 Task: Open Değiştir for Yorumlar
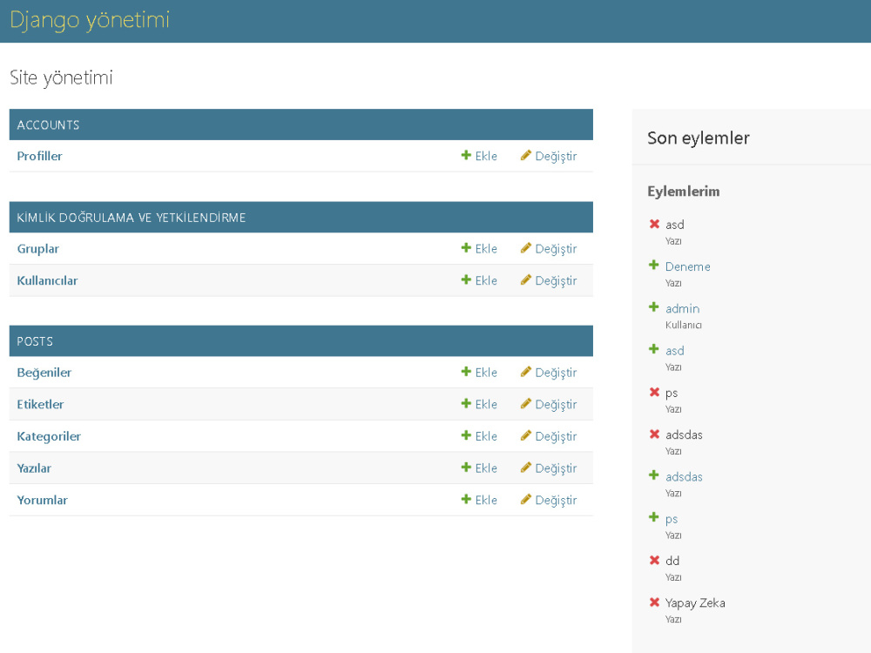(x=549, y=500)
